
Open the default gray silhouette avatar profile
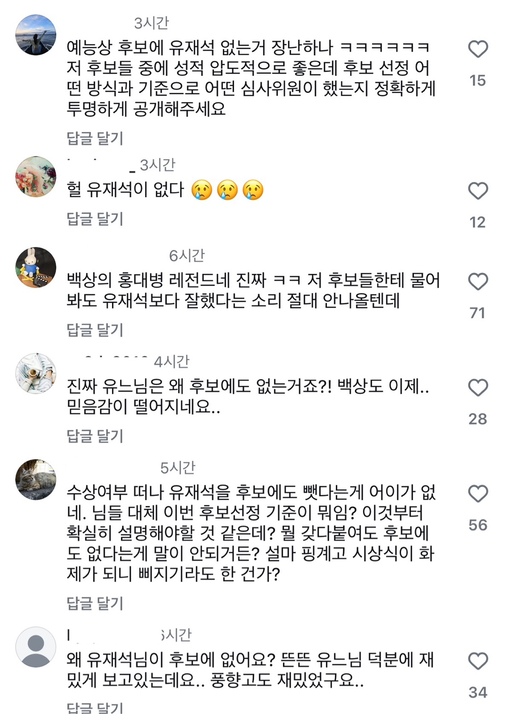[36, 647]
